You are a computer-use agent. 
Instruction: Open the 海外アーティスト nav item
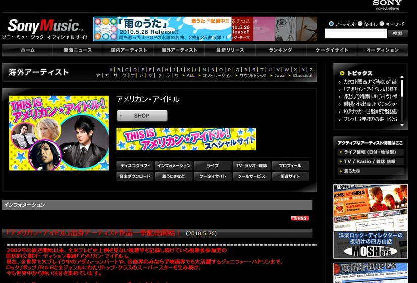pos(179,50)
